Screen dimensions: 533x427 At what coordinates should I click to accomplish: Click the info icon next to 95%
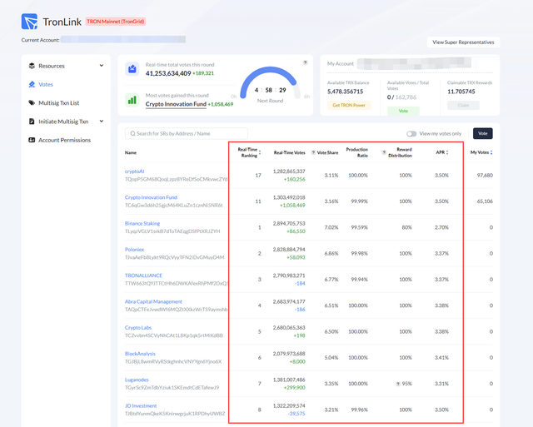(x=398, y=384)
